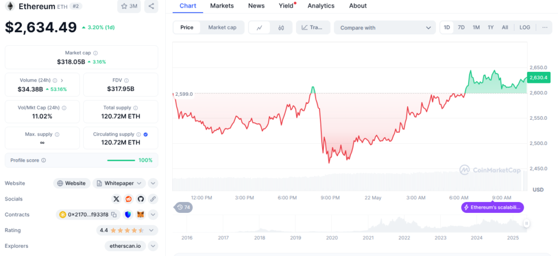
Task: Click the Ethereum logo icon
Action: pyautogui.click(x=10, y=6)
